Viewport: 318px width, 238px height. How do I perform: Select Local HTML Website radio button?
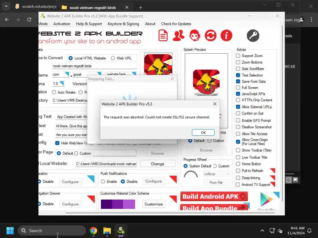[x=70, y=58]
